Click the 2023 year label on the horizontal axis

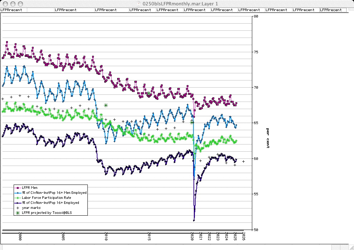(x=218, y=236)
